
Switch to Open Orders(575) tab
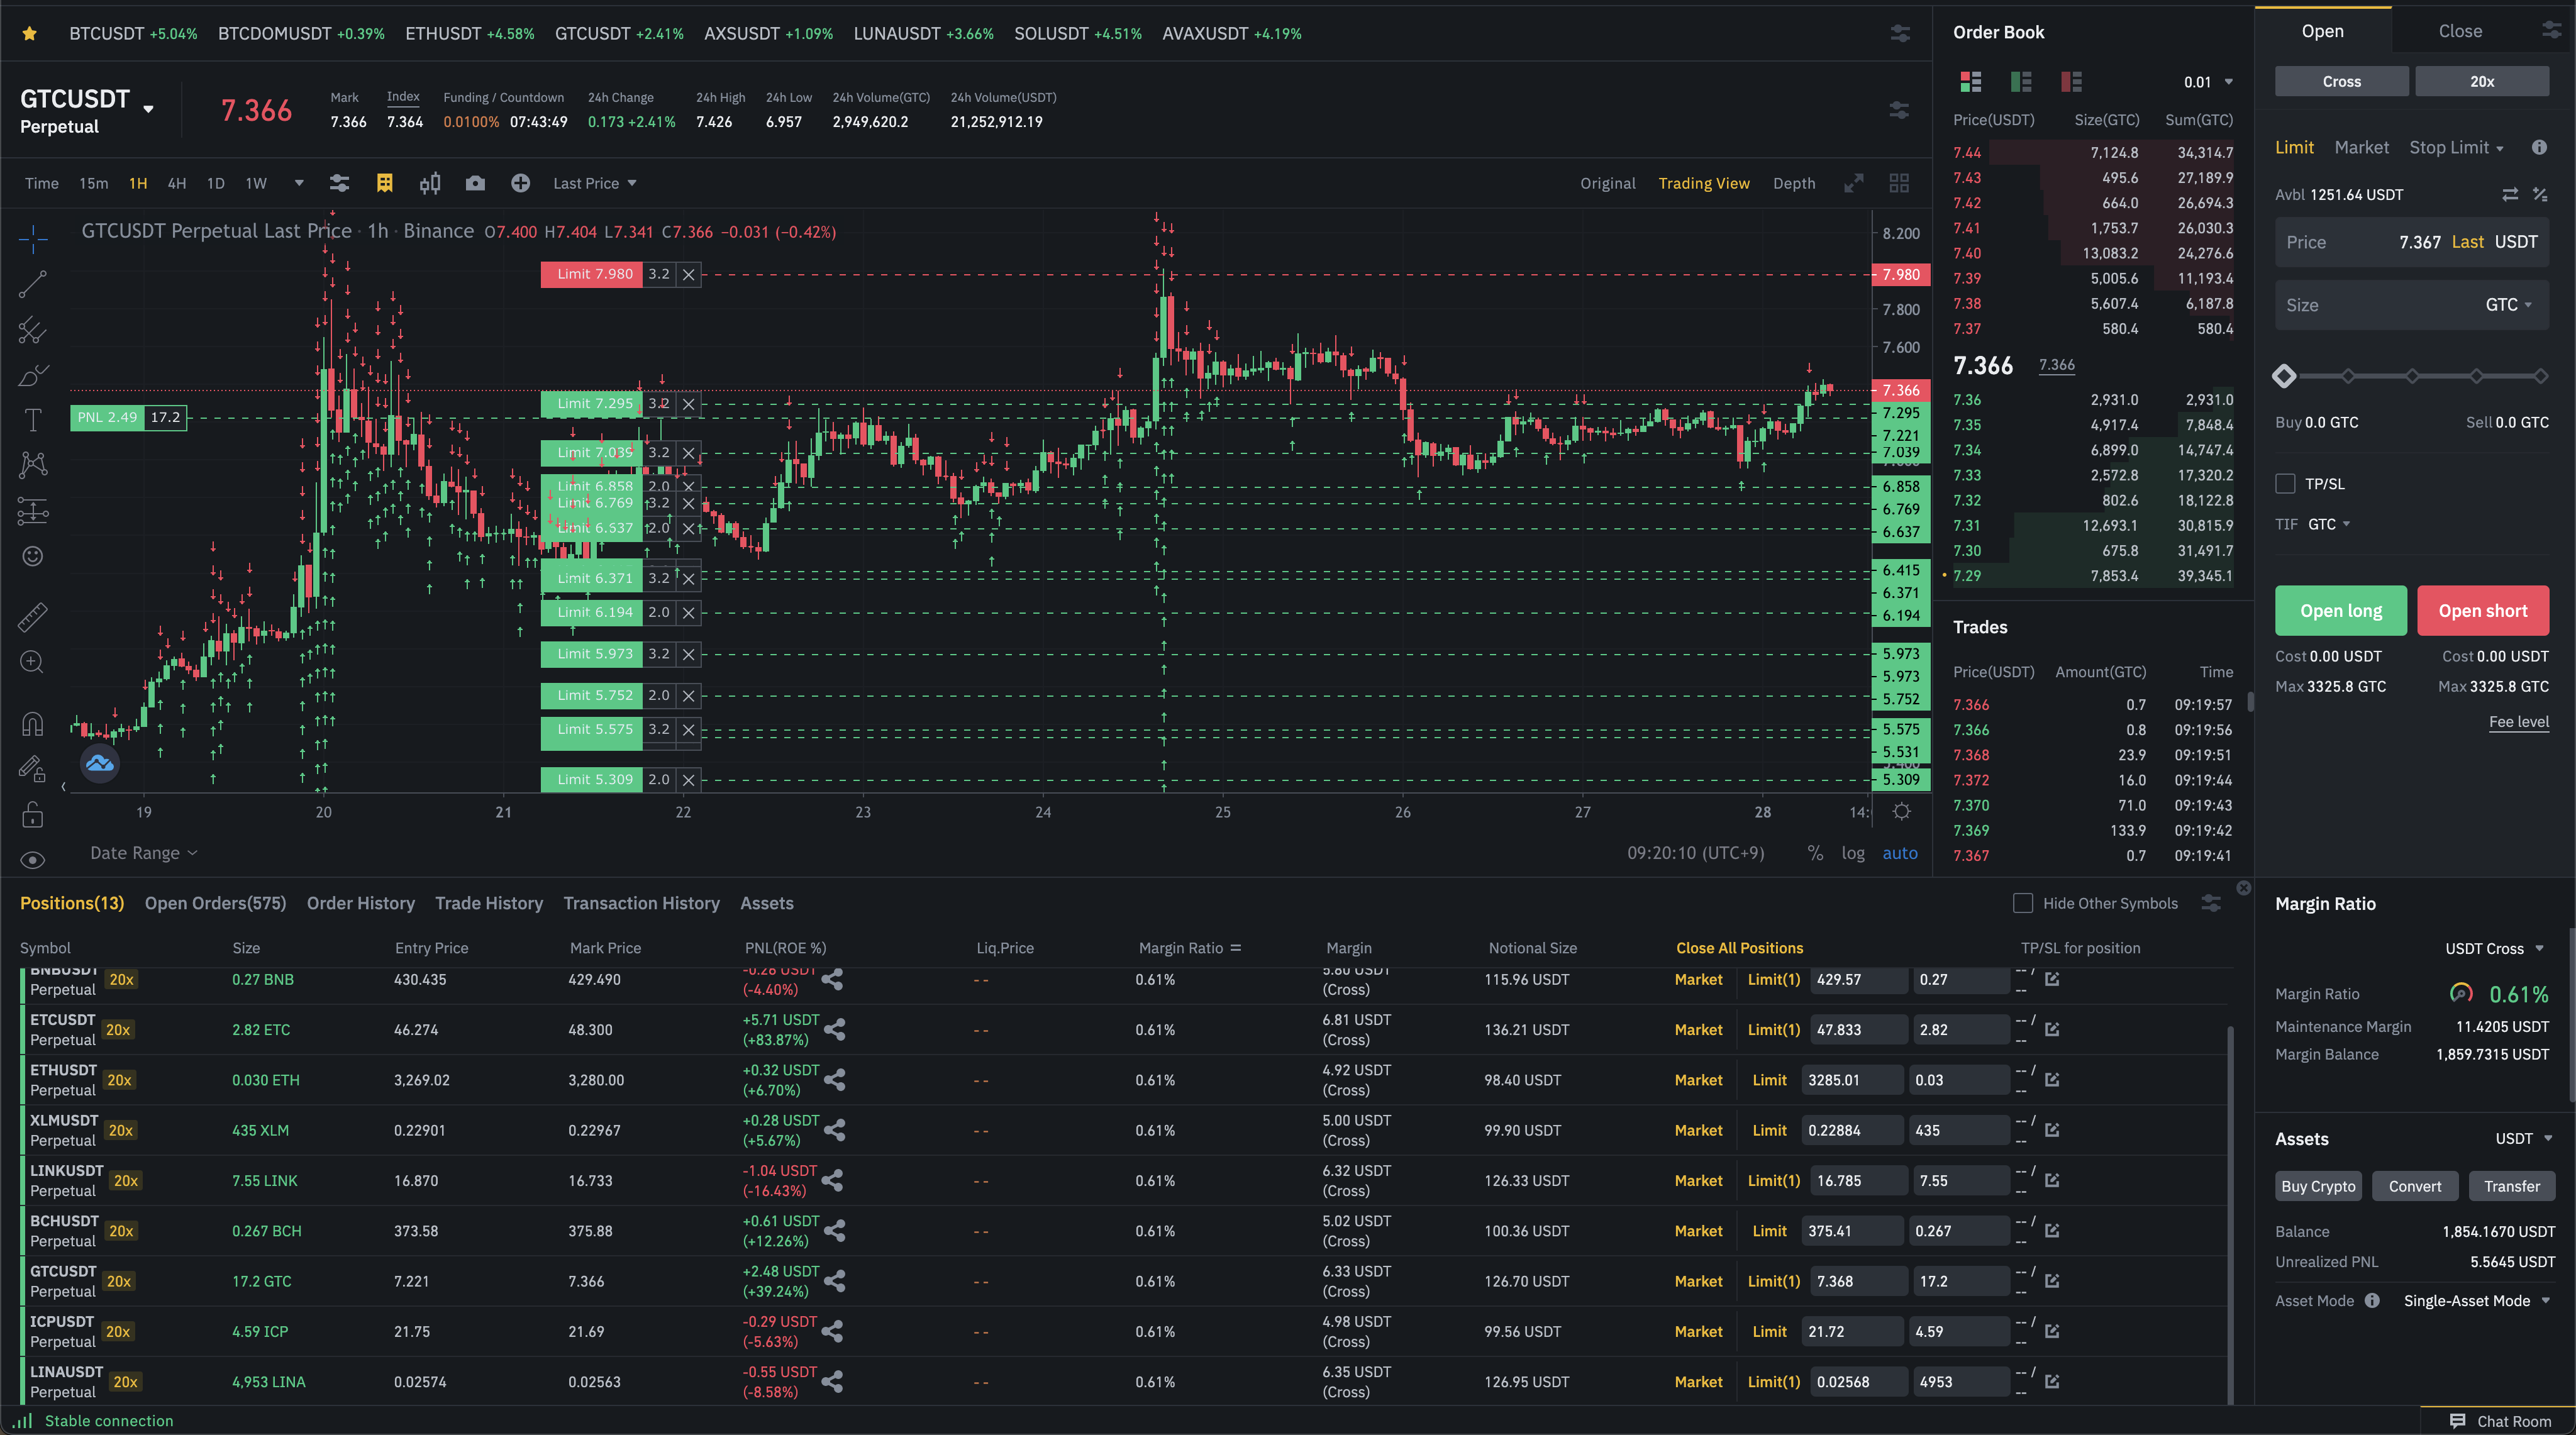click(215, 903)
